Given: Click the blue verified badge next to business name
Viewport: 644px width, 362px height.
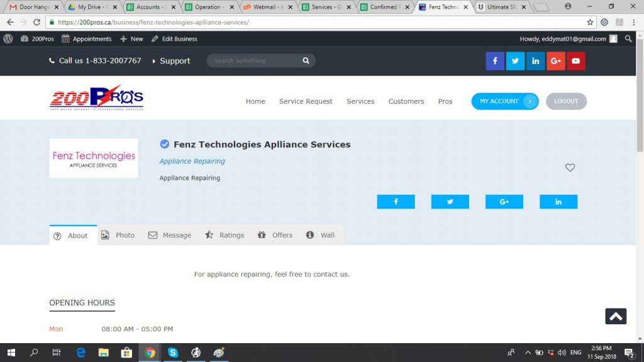Looking at the screenshot, I should coord(165,144).
